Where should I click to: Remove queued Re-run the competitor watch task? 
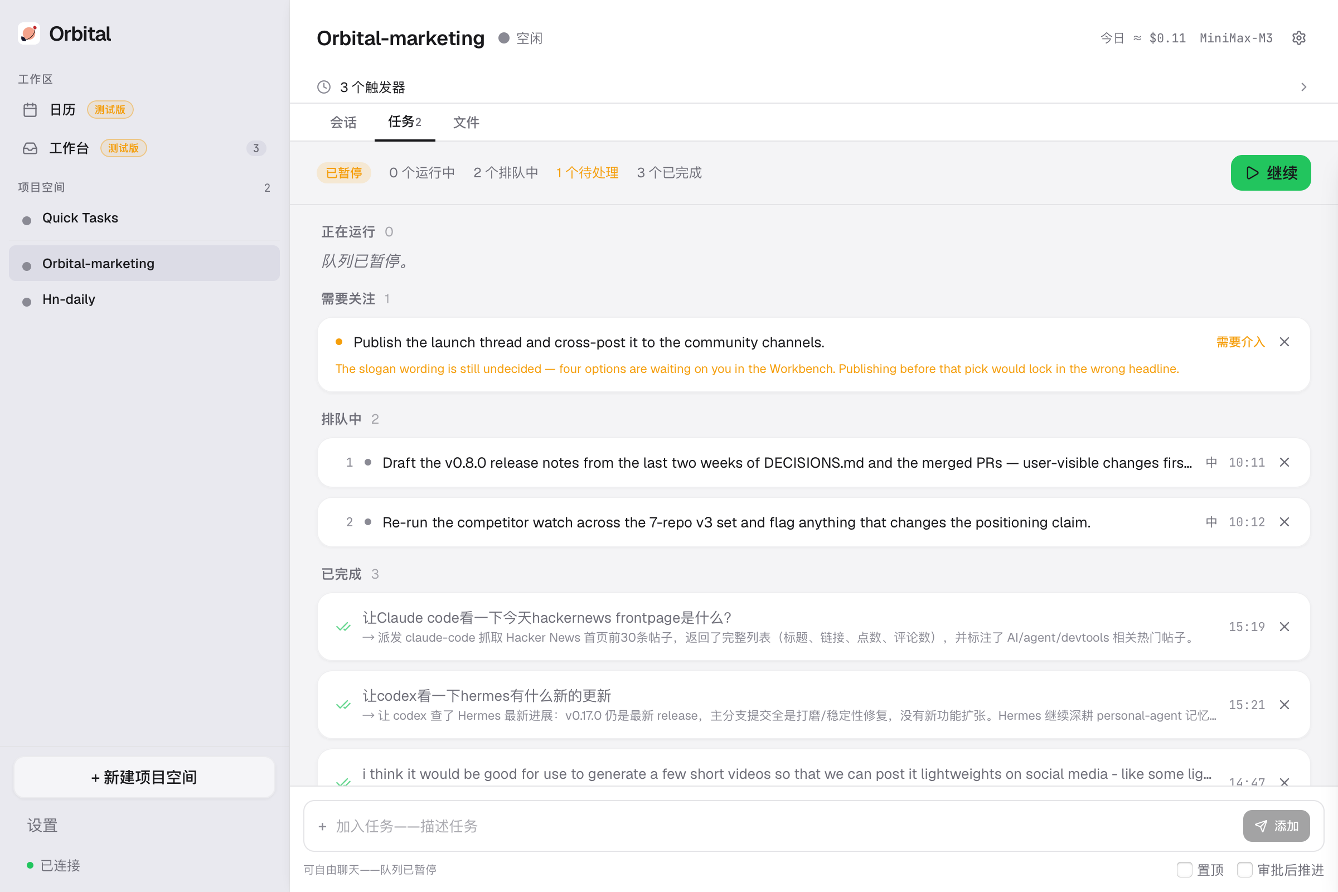(1284, 522)
